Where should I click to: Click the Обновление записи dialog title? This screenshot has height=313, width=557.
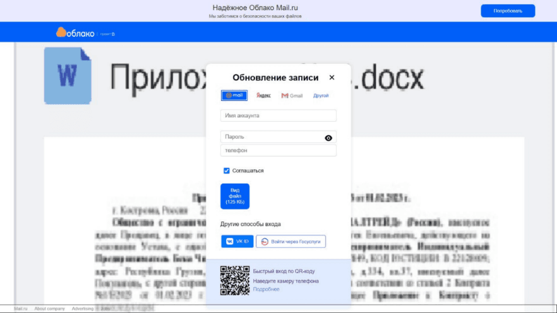pos(275,78)
